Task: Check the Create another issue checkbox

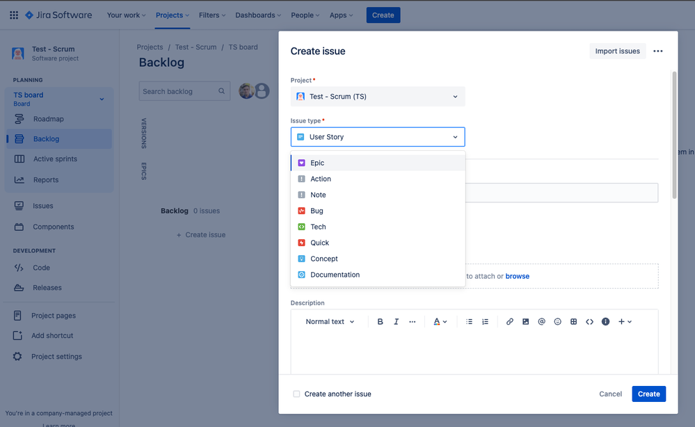Action: [296, 394]
